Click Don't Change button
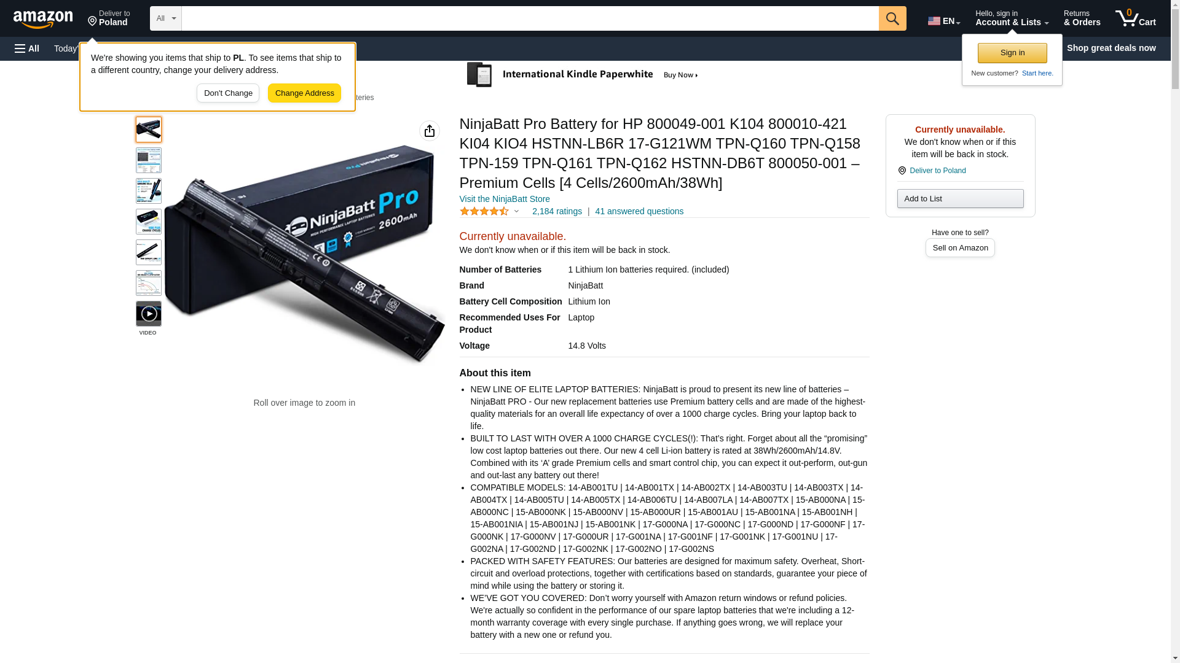This screenshot has width=1180, height=663. [228, 93]
